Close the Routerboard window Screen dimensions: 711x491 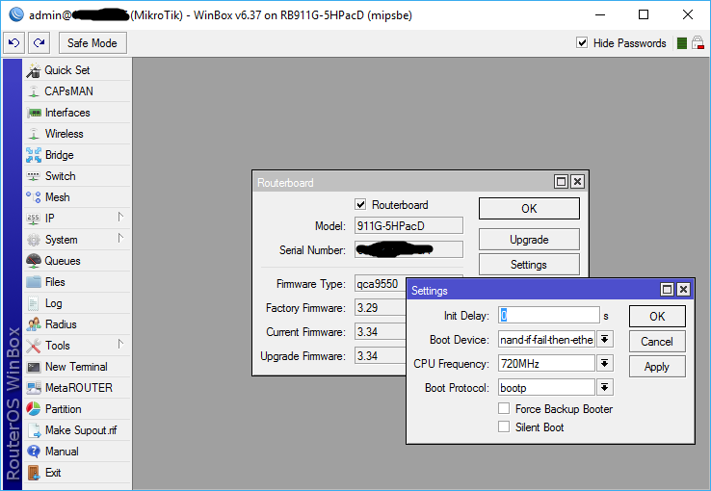click(x=577, y=182)
